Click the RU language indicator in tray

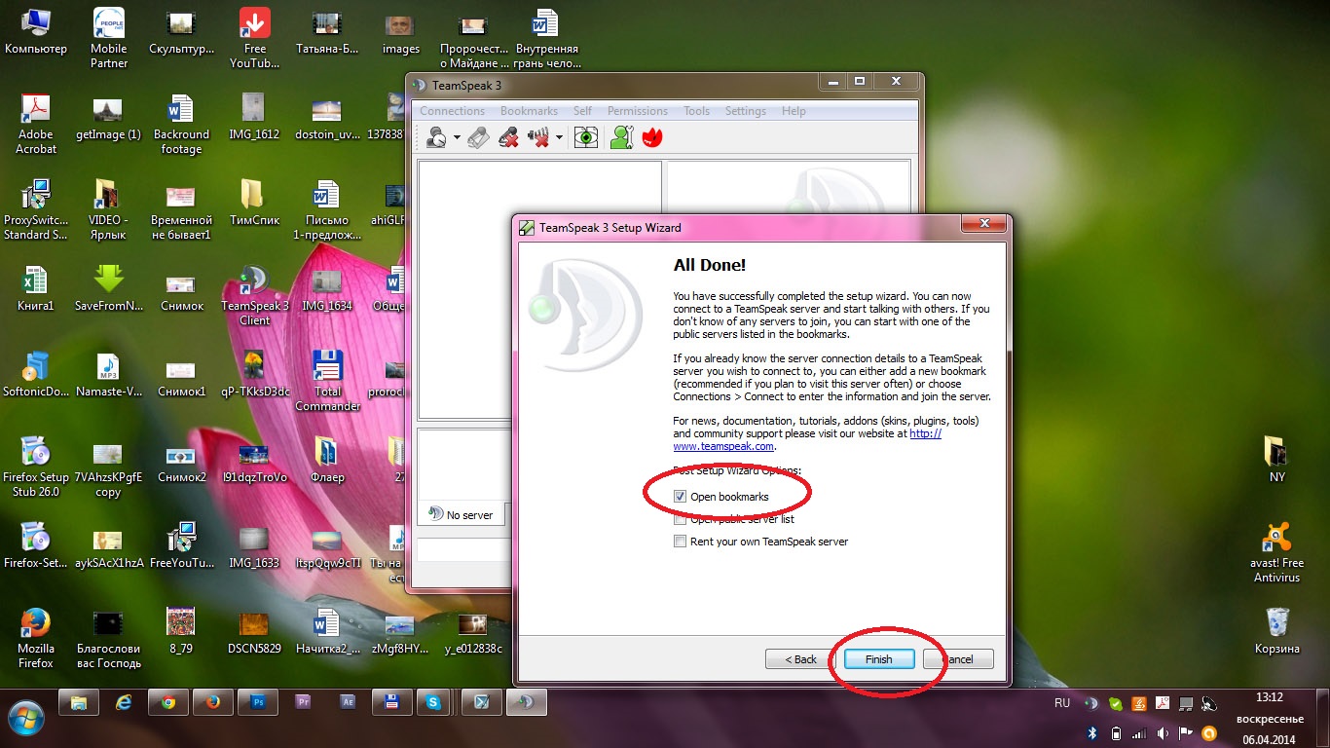pos(1062,702)
